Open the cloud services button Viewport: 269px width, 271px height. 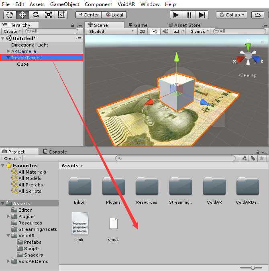pyautogui.click(x=258, y=15)
